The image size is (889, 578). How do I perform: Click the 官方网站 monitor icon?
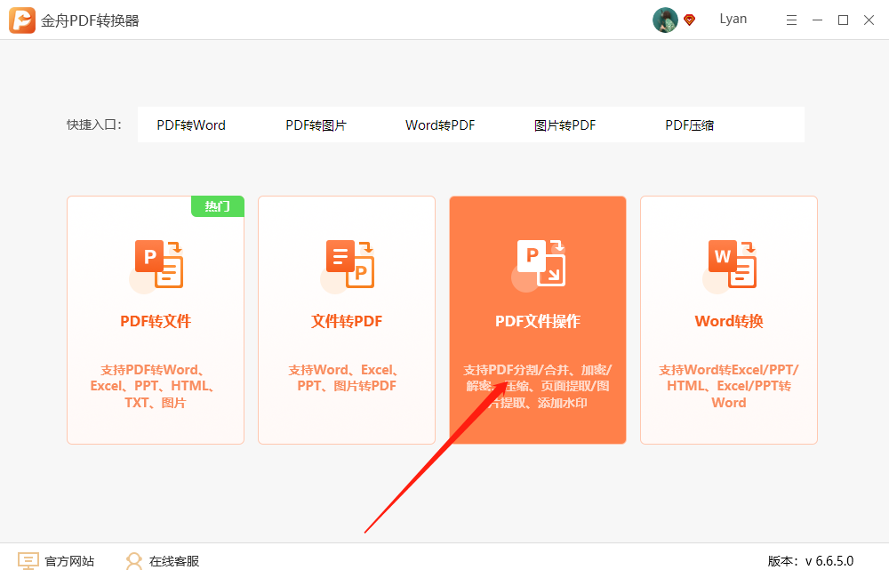pyautogui.click(x=28, y=560)
